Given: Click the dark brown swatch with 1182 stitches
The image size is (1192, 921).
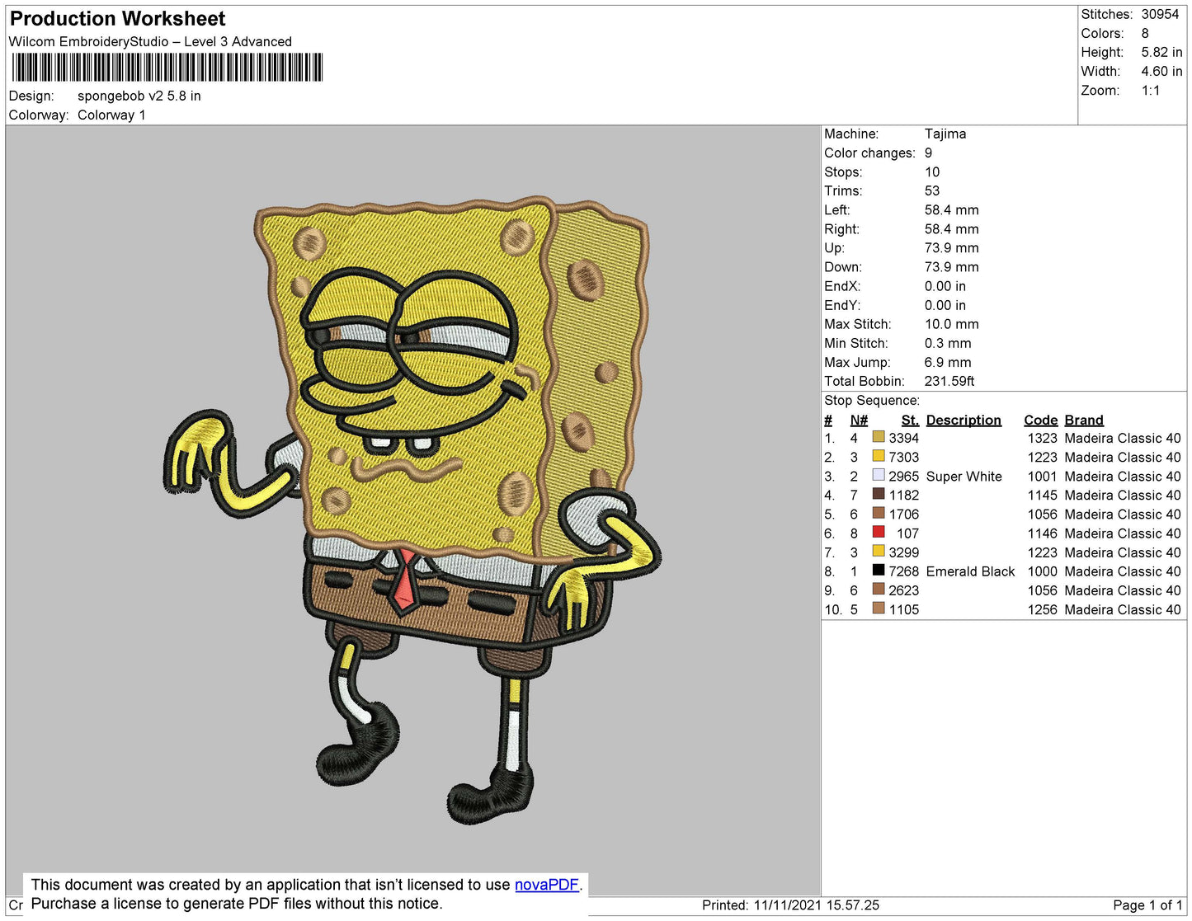Looking at the screenshot, I should (x=879, y=495).
